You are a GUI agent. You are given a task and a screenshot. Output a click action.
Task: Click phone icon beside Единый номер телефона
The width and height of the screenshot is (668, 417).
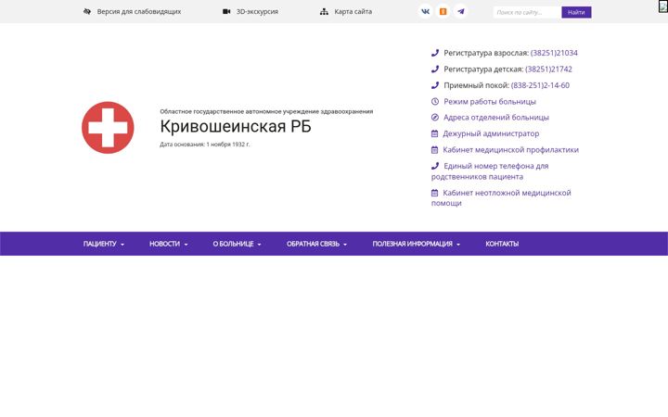point(434,166)
